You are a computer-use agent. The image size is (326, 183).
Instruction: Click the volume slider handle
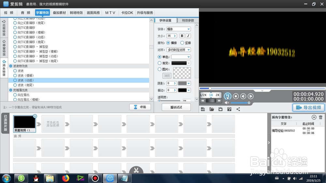249,103
